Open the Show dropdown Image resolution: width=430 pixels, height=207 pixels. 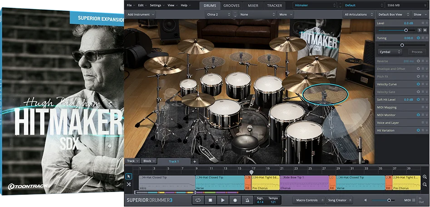(x=420, y=14)
